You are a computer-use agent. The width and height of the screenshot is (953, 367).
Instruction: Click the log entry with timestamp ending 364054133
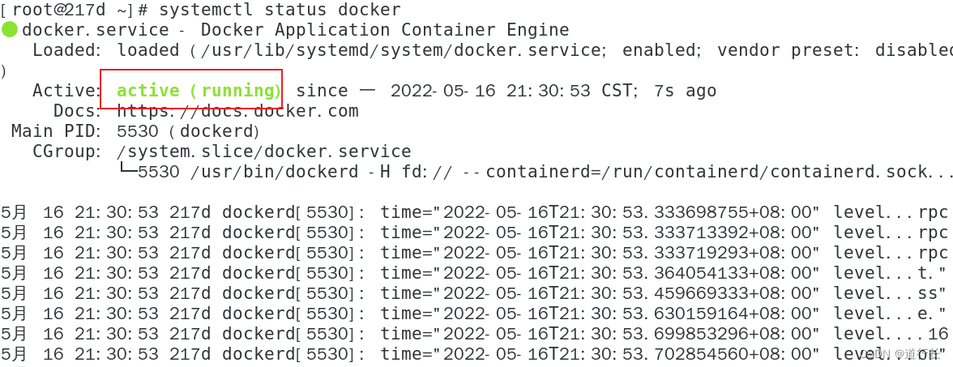[x=600, y=273]
